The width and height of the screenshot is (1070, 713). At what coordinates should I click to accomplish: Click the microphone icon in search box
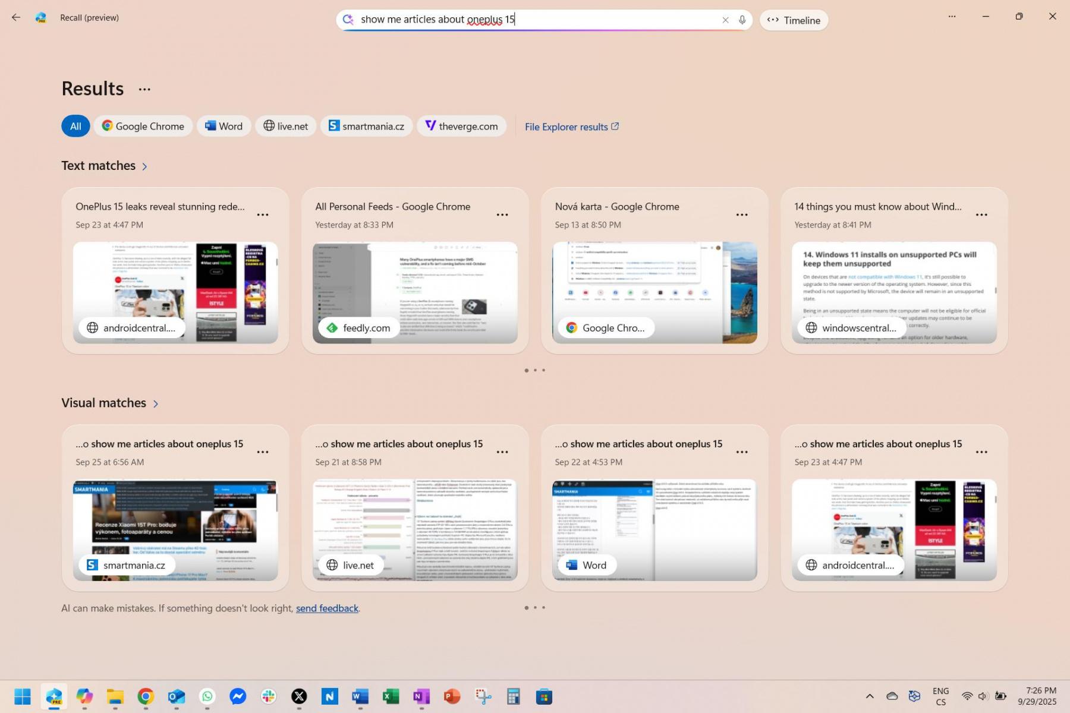742,20
